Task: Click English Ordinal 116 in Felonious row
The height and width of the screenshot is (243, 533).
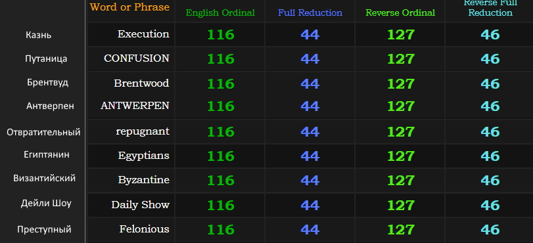Action: pyautogui.click(x=221, y=230)
